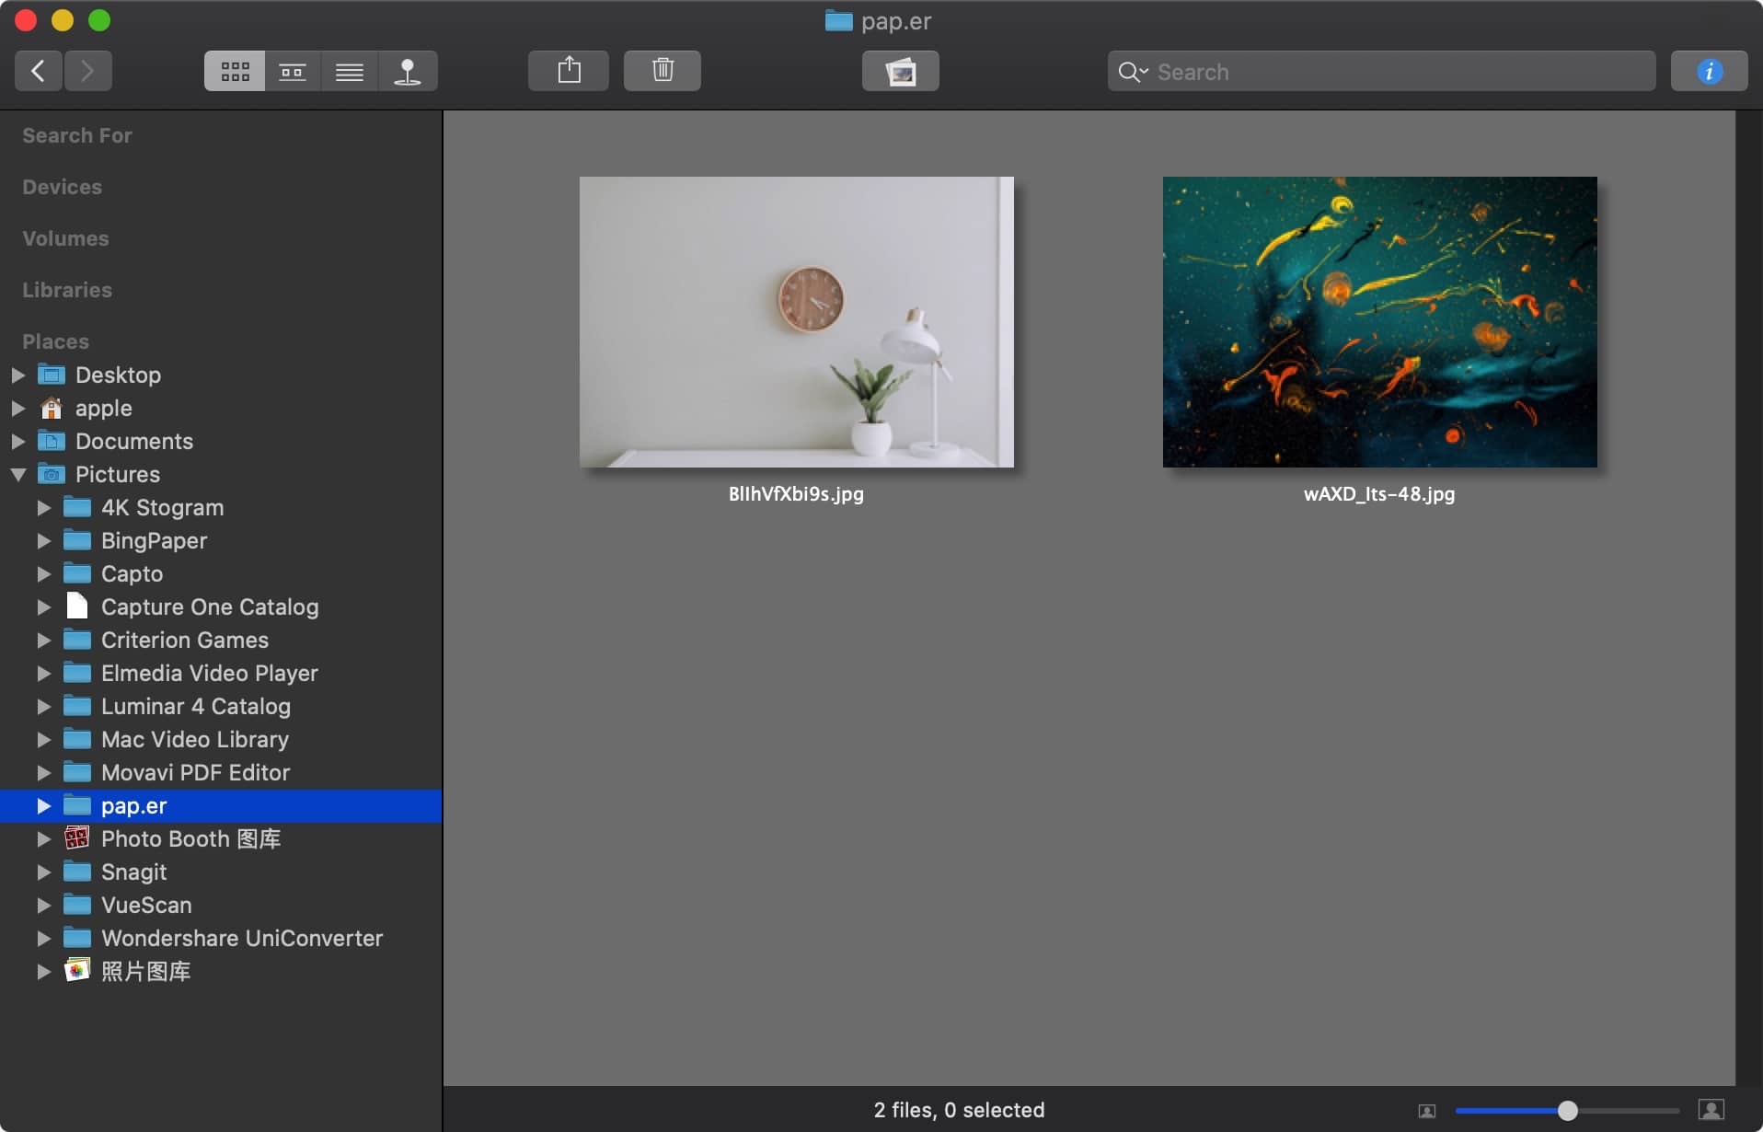Click the large thumbnail size icon
The height and width of the screenshot is (1132, 1763).
(x=1711, y=1110)
